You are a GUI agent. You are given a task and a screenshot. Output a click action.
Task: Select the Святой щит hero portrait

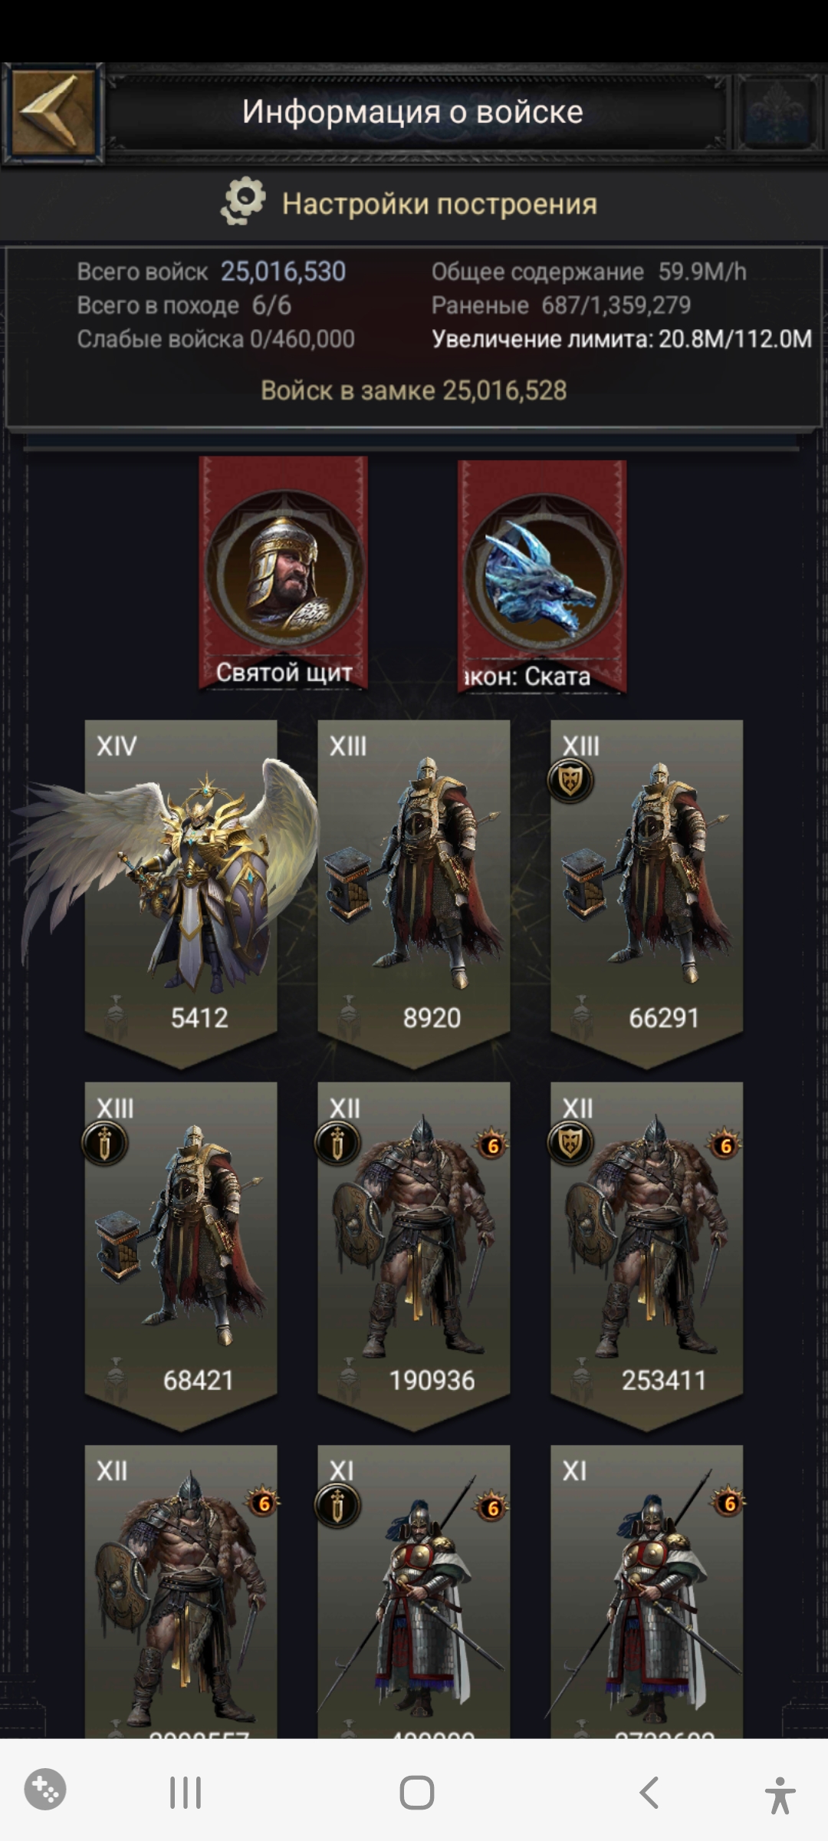pos(284,572)
